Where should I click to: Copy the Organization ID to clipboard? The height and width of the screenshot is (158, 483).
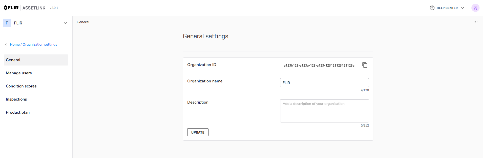(x=365, y=65)
